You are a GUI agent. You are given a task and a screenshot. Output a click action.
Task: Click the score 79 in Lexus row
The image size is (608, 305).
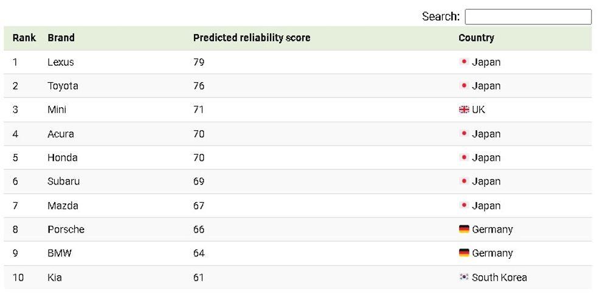(x=199, y=62)
